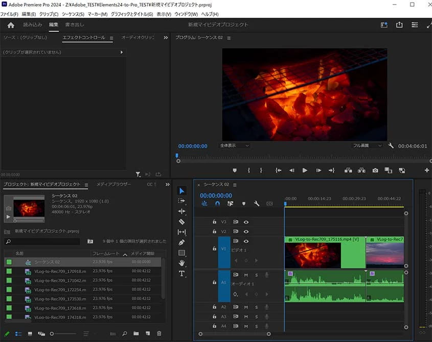Image resolution: width=432 pixels, height=342 pixels.
Task: Select the Razor tool in the tools panel
Action: pyautogui.click(x=181, y=222)
